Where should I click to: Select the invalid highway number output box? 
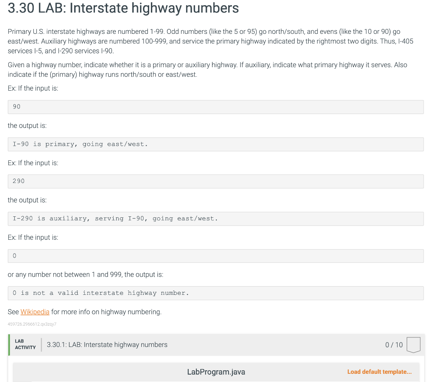215,293
